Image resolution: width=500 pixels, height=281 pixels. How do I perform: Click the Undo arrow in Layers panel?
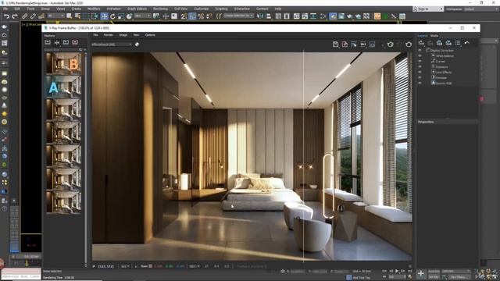pyautogui.click(x=467, y=43)
